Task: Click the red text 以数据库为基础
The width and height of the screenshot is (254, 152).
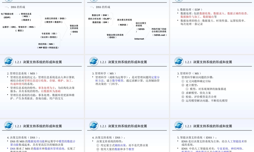Action: tap(51, 91)
